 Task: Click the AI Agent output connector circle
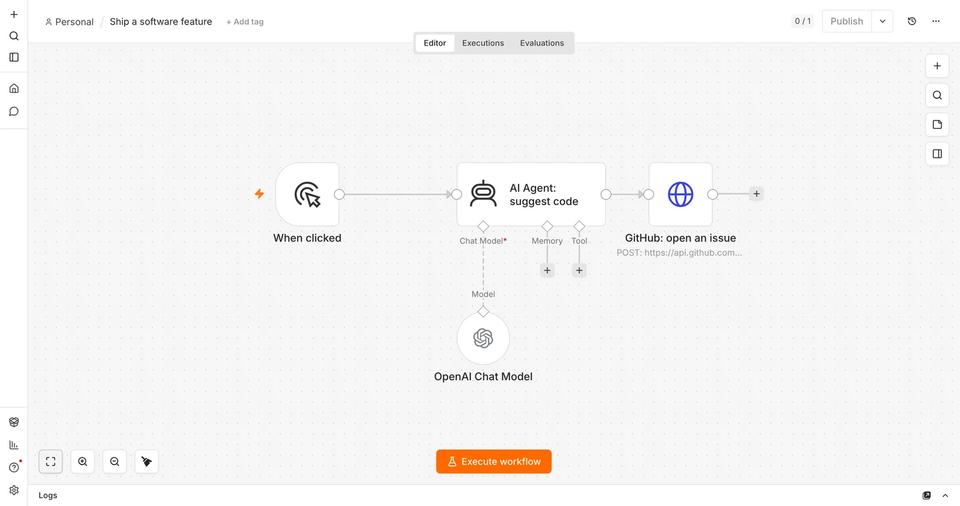(x=606, y=194)
